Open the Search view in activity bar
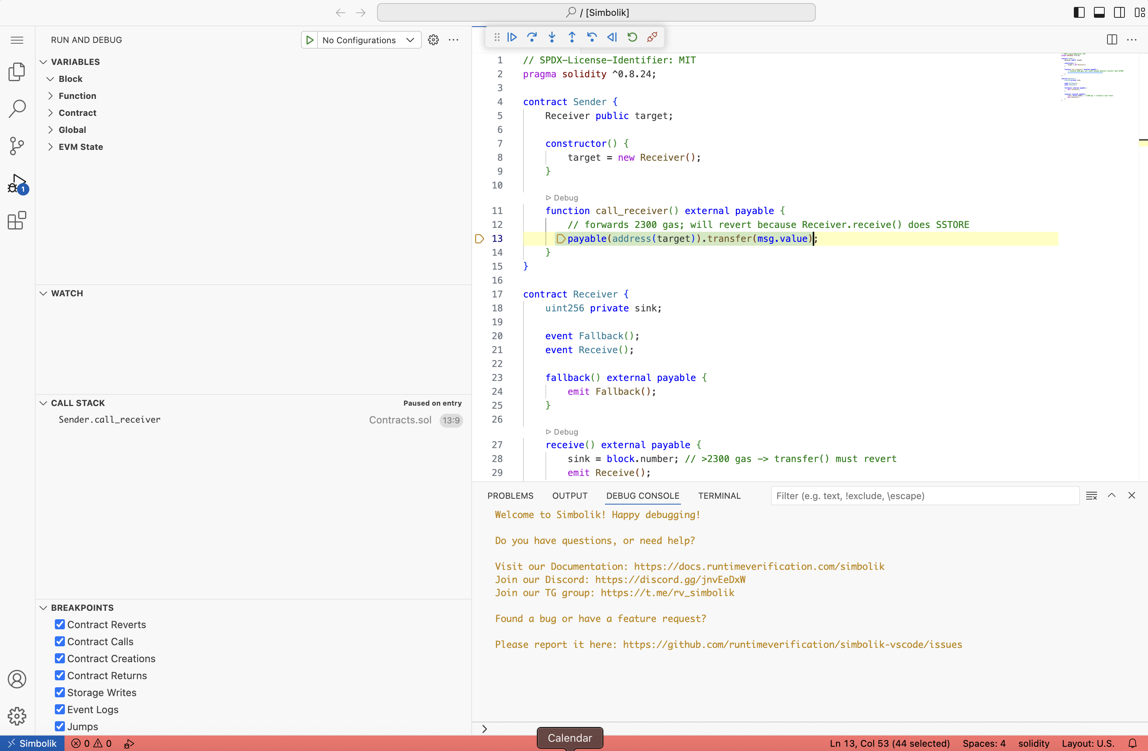 tap(17, 109)
